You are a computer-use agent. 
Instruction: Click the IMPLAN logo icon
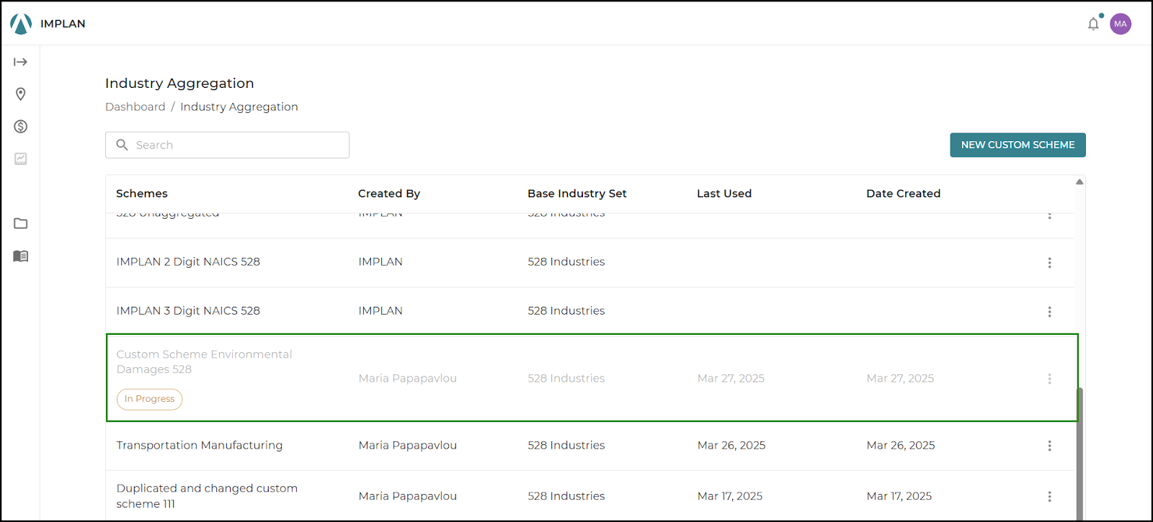tap(21, 24)
